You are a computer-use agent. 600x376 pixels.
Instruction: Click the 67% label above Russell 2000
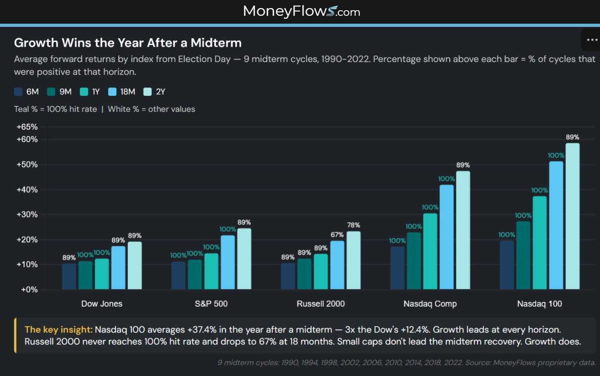click(337, 235)
